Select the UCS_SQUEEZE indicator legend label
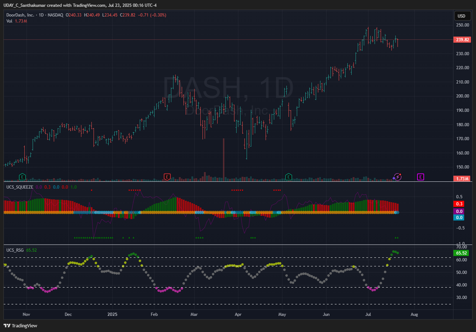The image size is (476, 332). [x=20, y=187]
